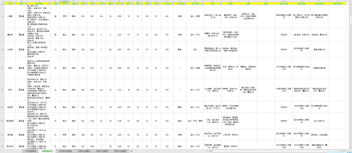This screenshot has width=352, height=153.
Task: Click the cell with value 3160
Action: (x=119, y=34)
